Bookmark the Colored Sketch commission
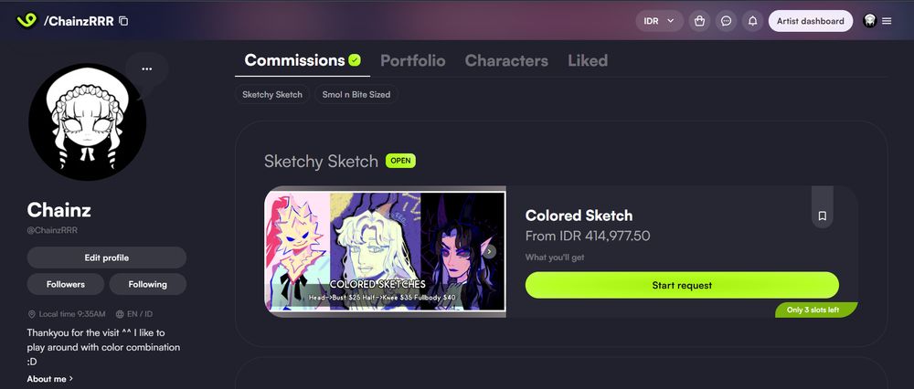914x389 pixels. click(822, 216)
